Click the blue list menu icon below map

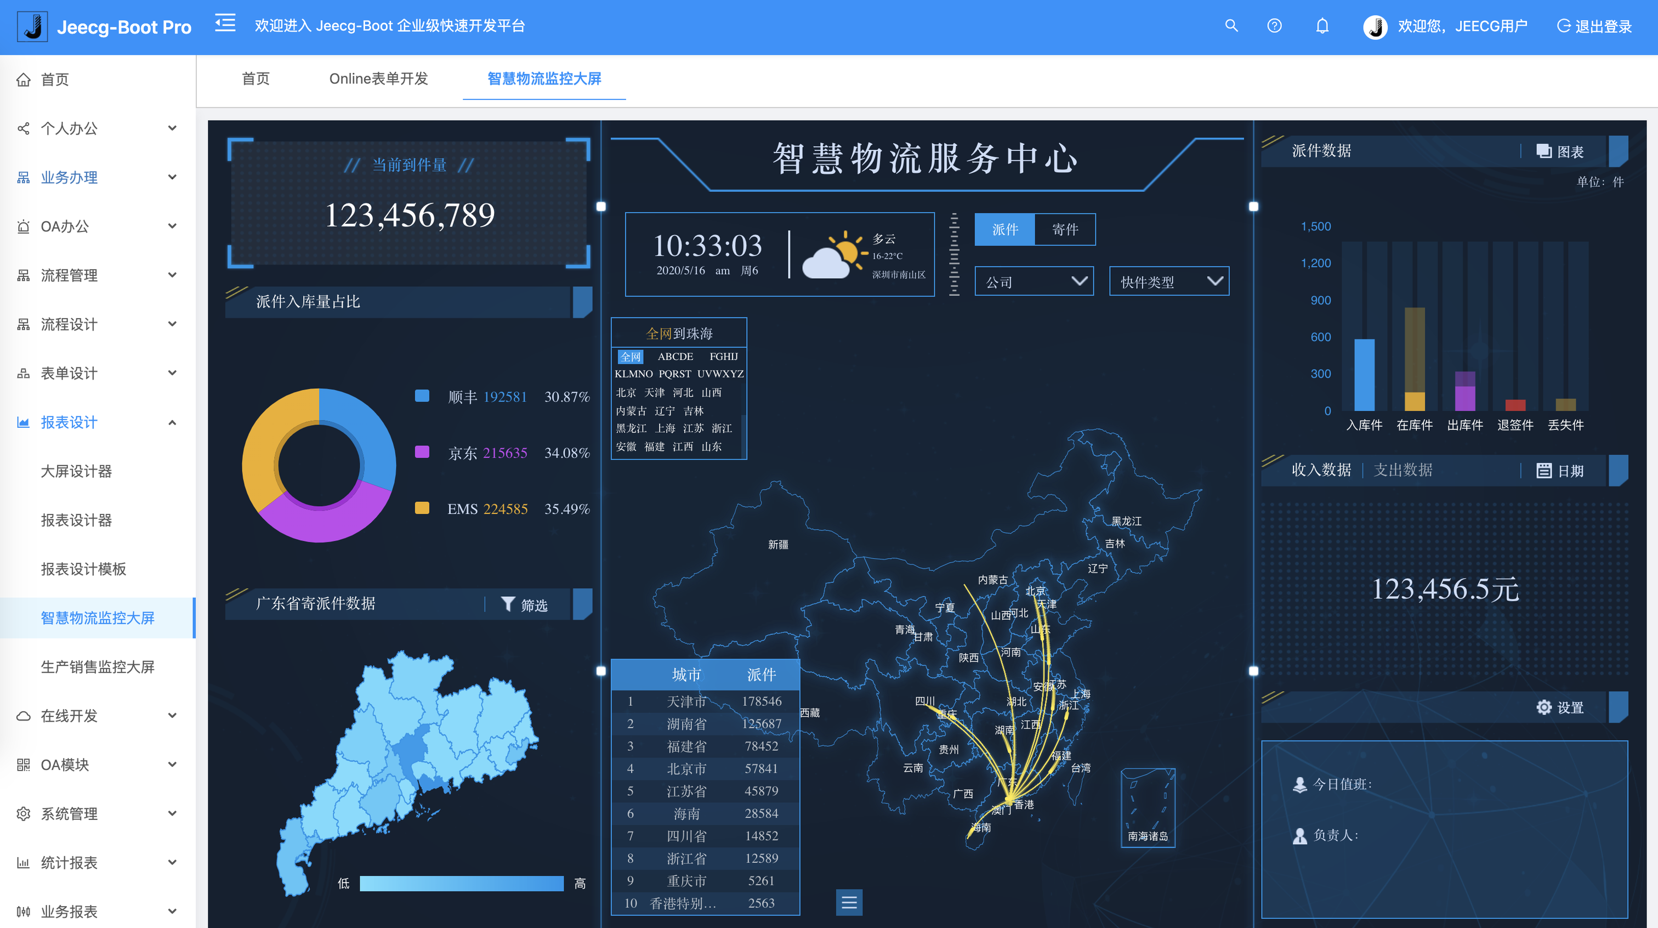tap(849, 902)
